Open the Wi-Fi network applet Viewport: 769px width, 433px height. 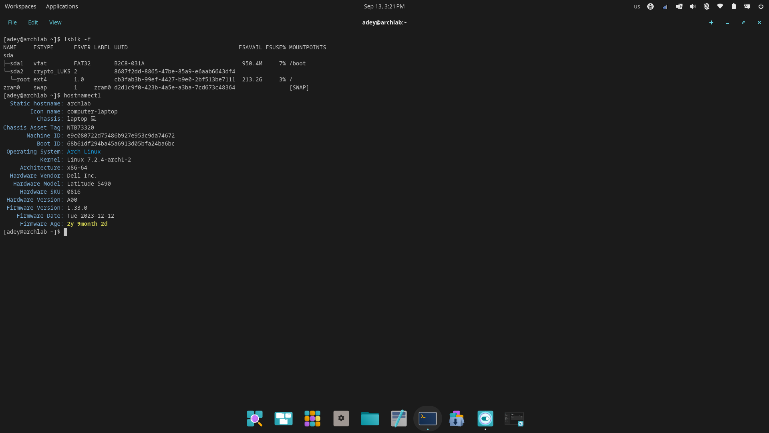(x=720, y=6)
